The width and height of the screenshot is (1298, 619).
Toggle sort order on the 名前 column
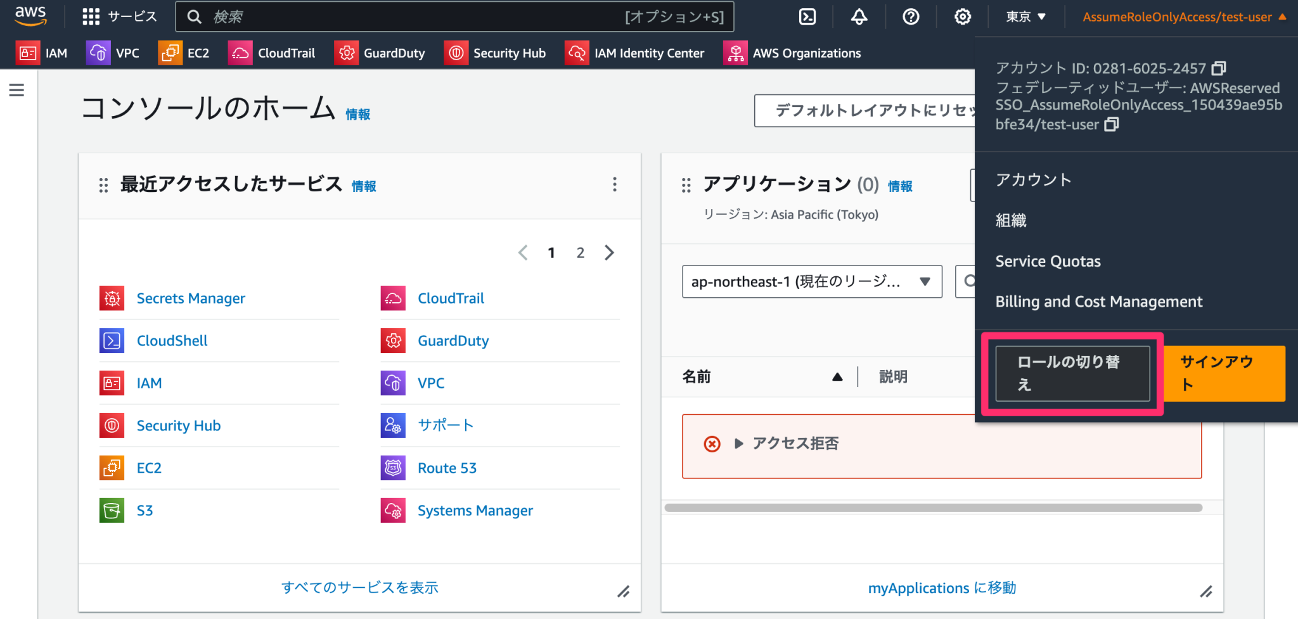click(837, 376)
